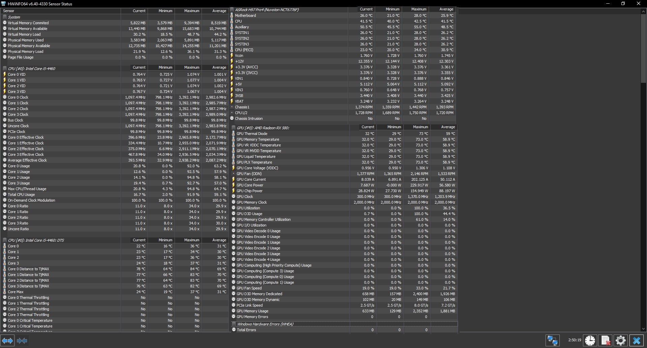Select the Physical Memory Used row
The width and height of the screenshot is (647, 348).
point(115,40)
